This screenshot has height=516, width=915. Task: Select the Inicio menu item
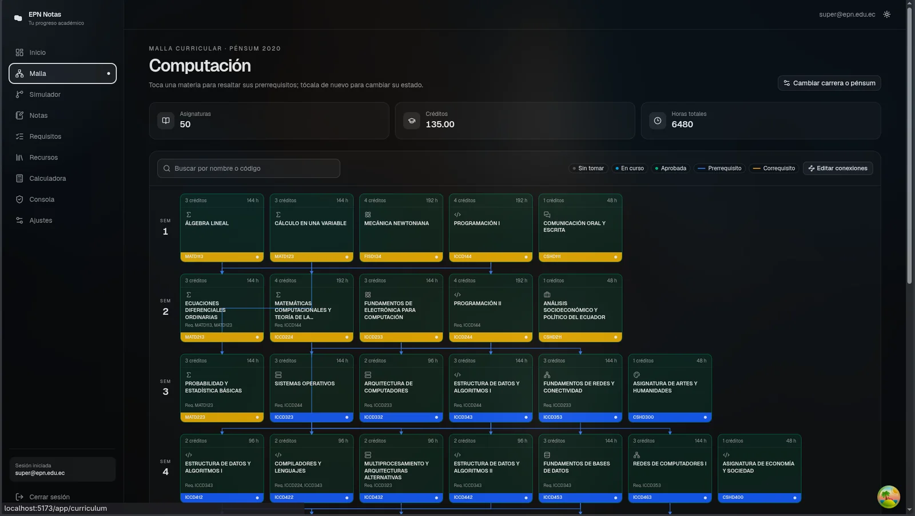click(62, 53)
